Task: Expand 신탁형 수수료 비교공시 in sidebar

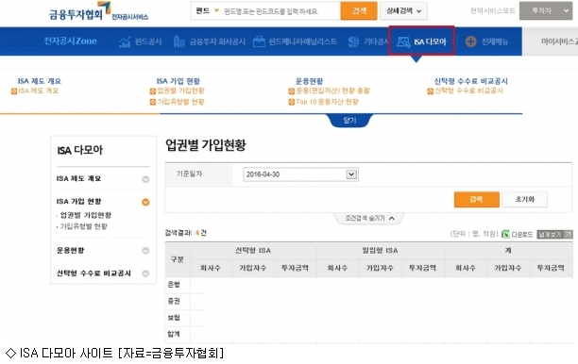Action: pyautogui.click(x=145, y=273)
